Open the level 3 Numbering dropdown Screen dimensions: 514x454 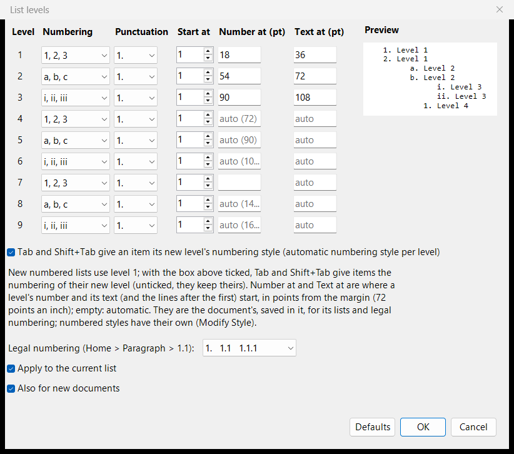76,98
